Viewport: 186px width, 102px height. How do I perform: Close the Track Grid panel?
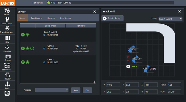179,11
